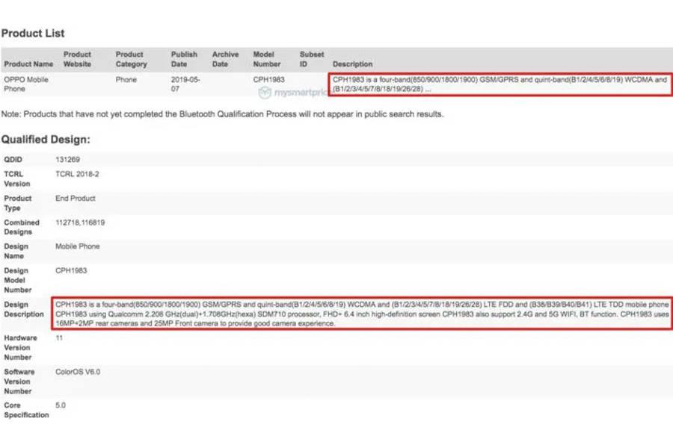
Task: Click the 2019-05-07 publish date cell
Action: pos(185,84)
